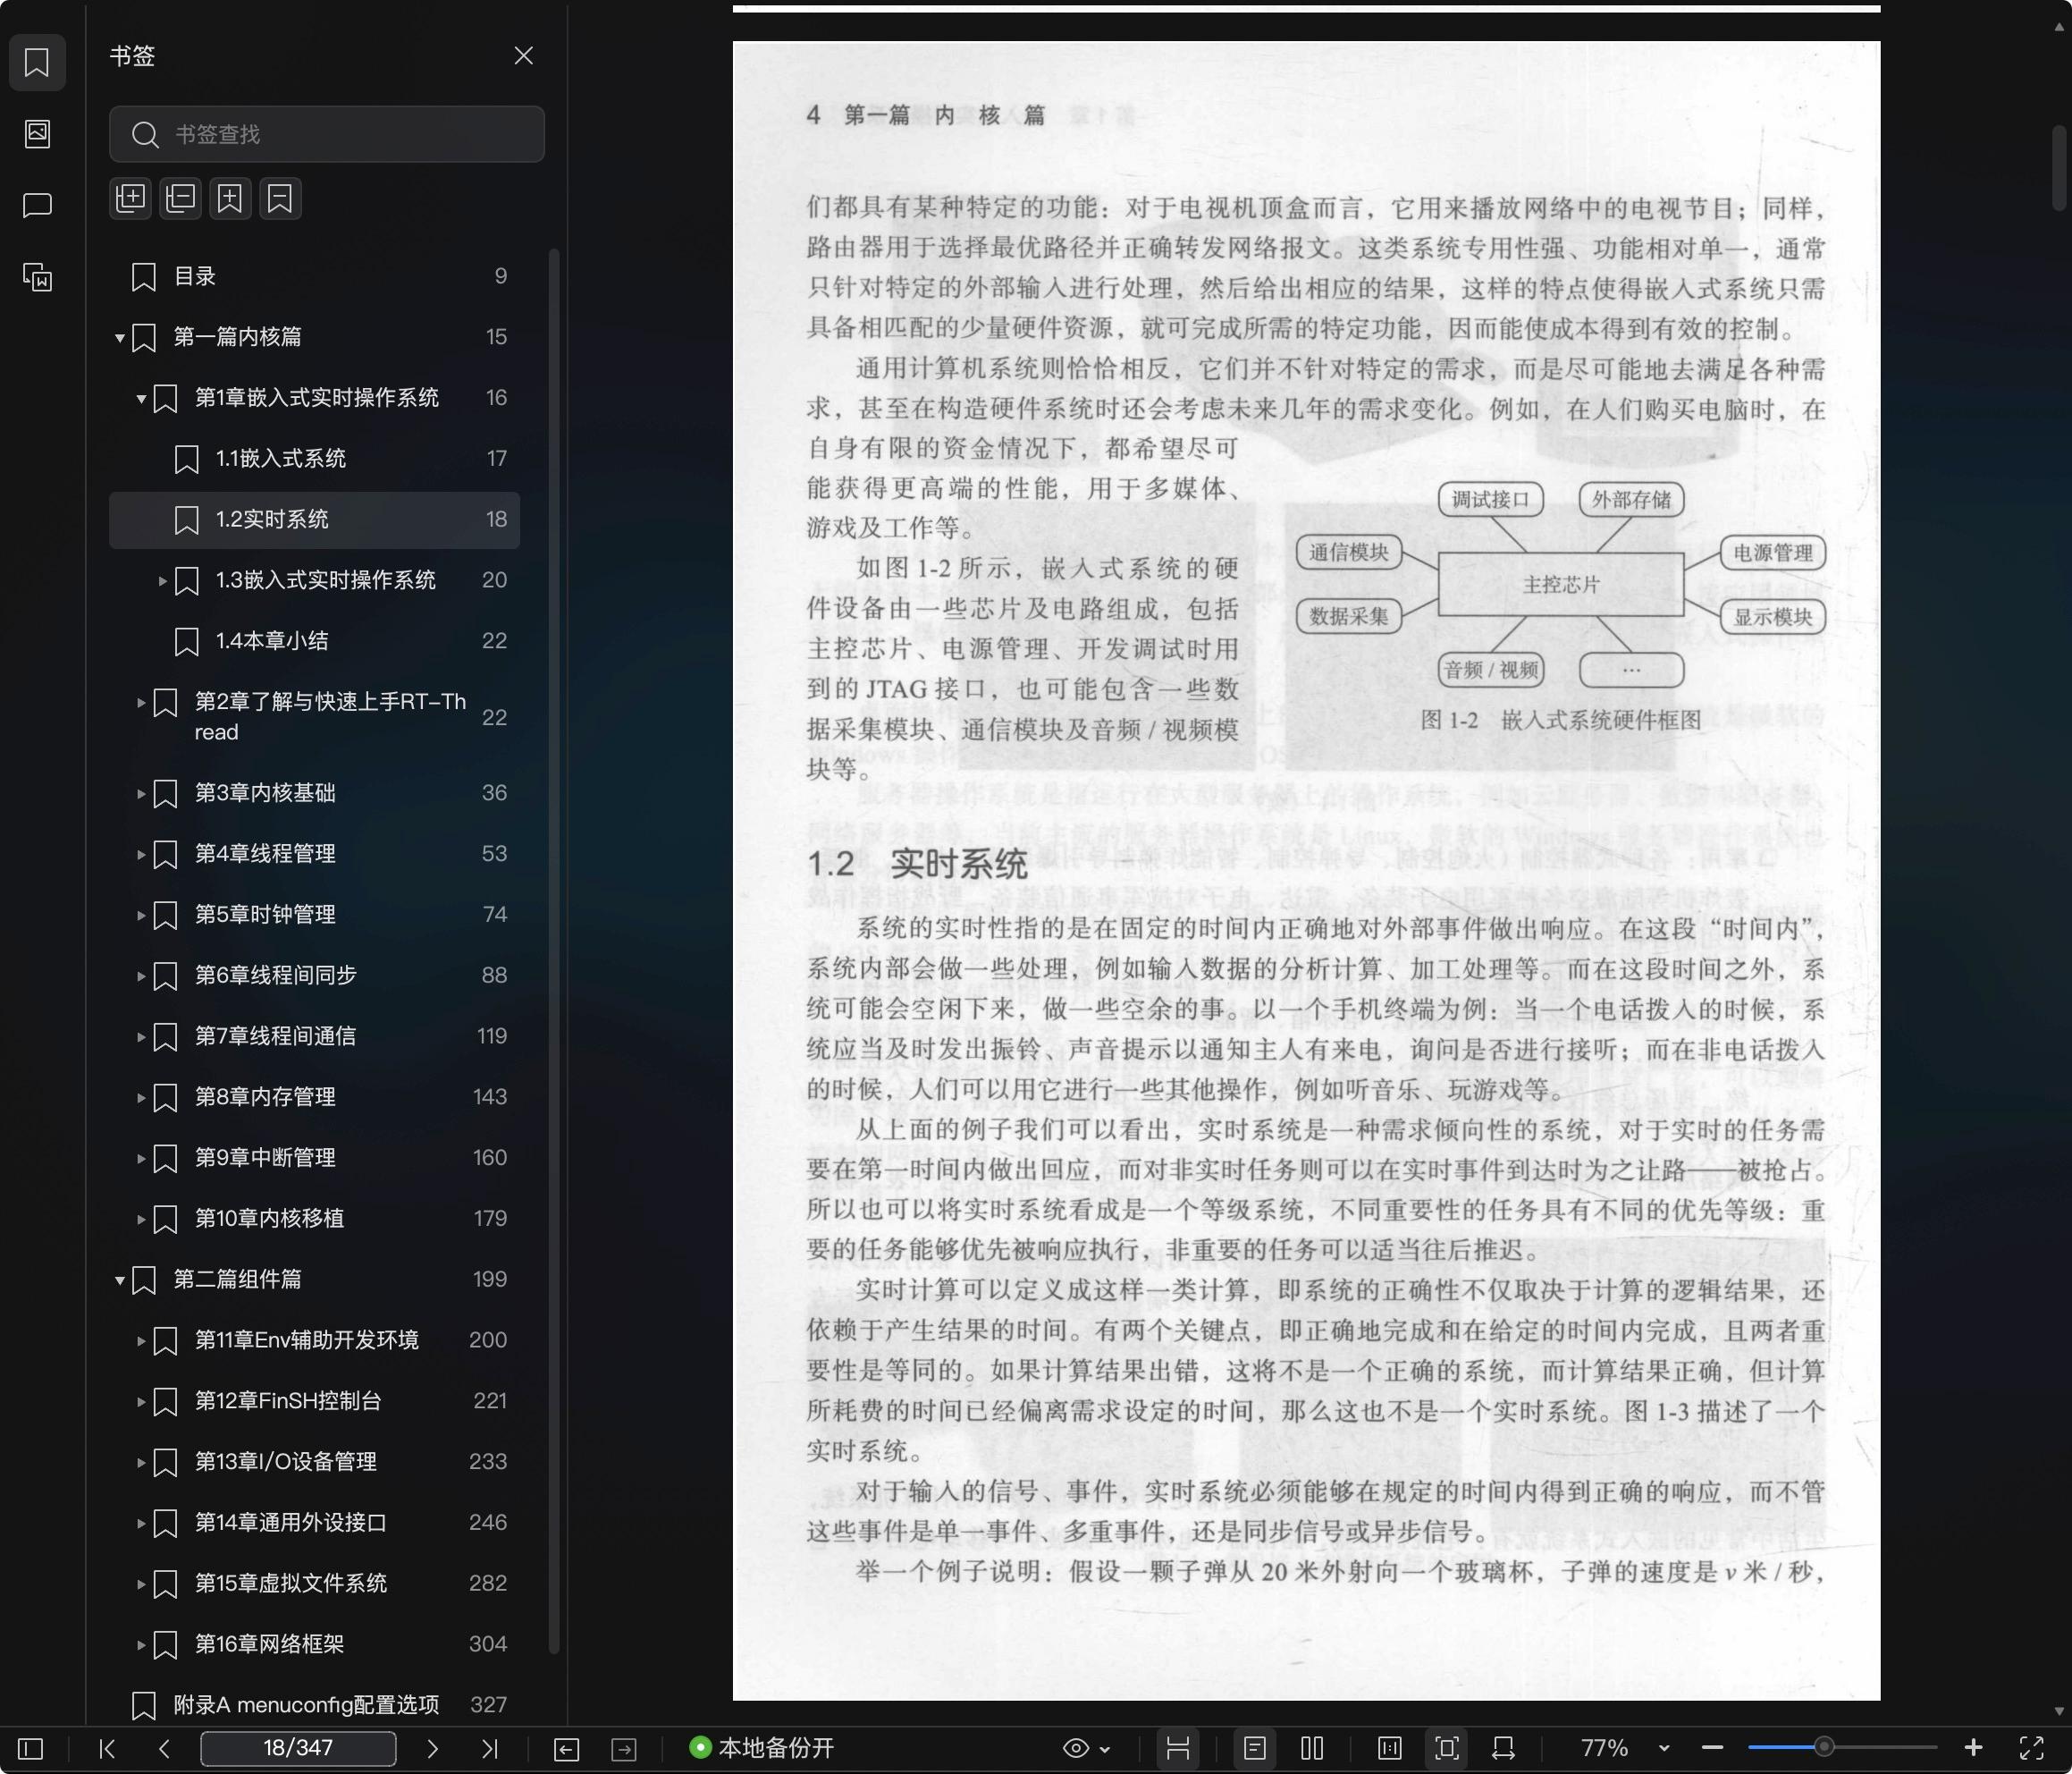Select two-page view mode
Viewport: 2072px width, 1774px height.
tap(1312, 1749)
